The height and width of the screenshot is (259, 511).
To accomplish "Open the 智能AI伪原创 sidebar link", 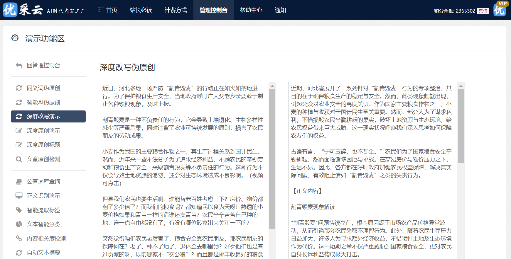I will pos(43,102).
